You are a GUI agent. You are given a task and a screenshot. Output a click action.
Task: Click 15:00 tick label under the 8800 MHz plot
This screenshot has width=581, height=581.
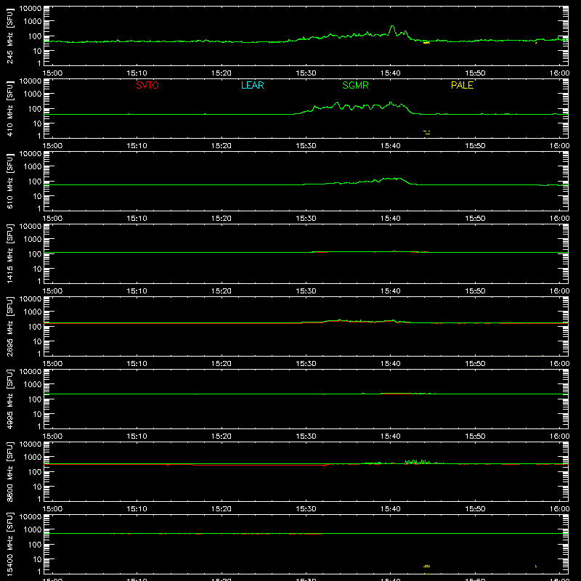click(x=52, y=509)
